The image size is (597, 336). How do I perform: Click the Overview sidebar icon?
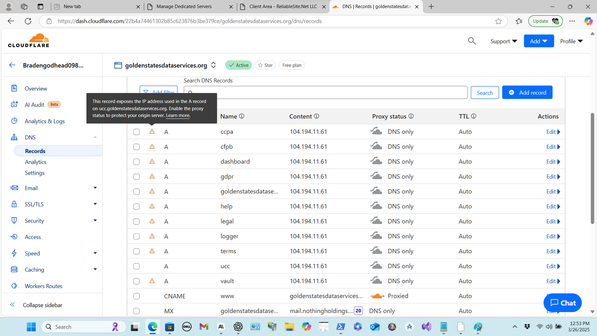pyautogui.click(x=14, y=88)
